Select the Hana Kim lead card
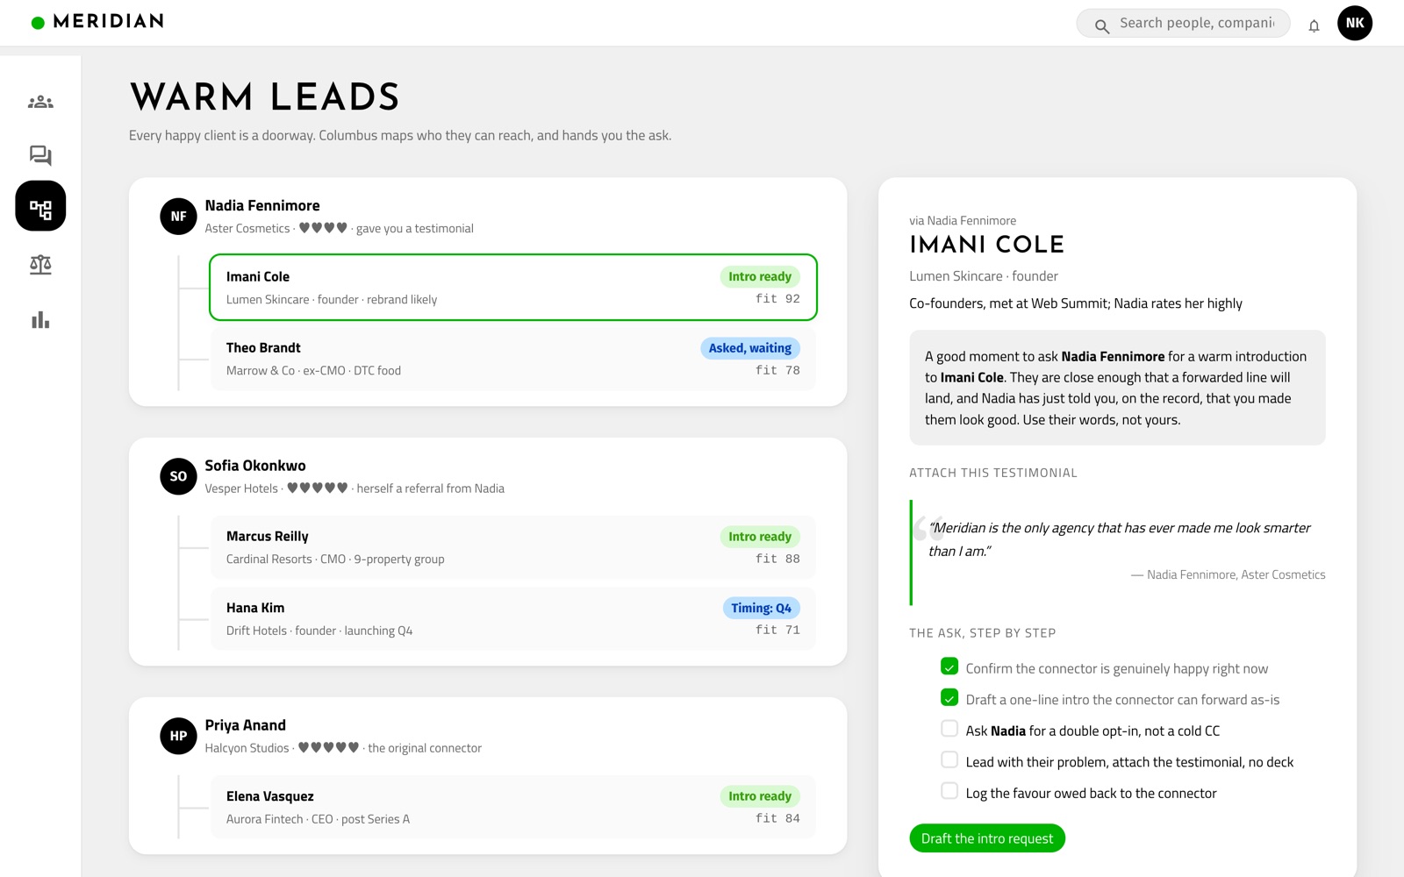This screenshot has height=877, width=1404. click(x=513, y=618)
